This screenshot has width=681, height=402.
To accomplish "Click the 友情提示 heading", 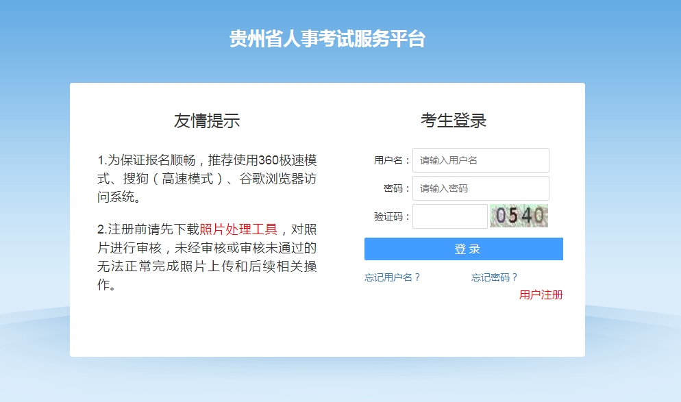I will pyautogui.click(x=207, y=121).
